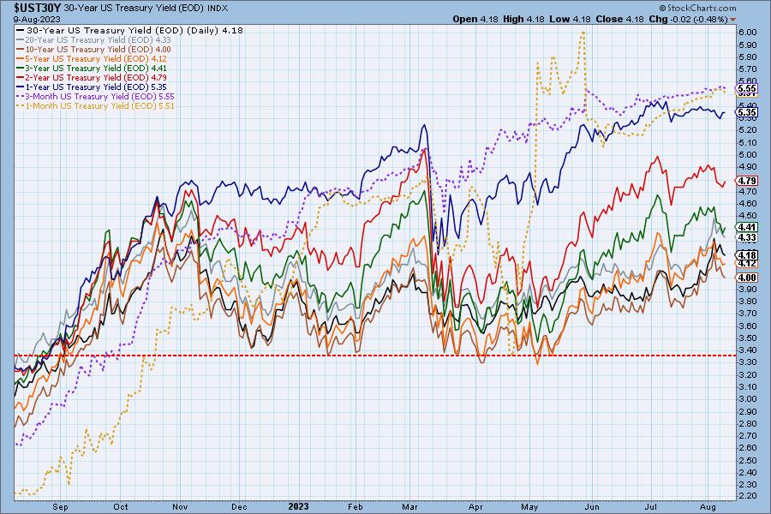Click the Close 4.18 value in header
The width and height of the screenshot is (771, 514).
619,19
